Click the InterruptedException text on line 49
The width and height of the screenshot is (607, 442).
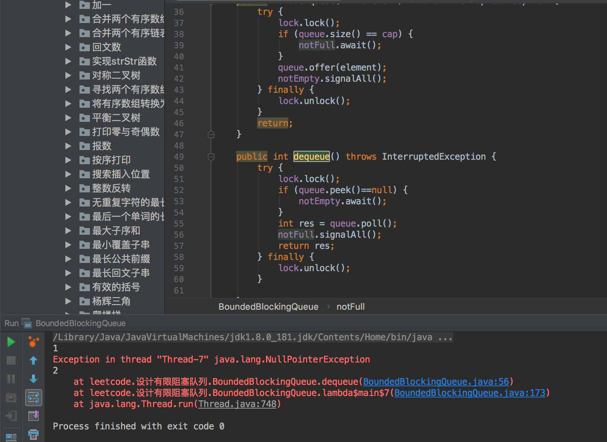[x=434, y=157]
